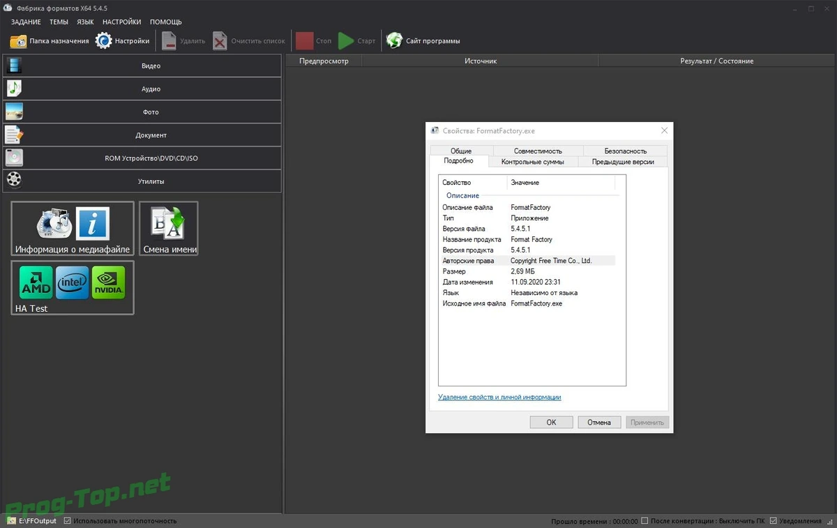Switch to Предыдущие версии tab
This screenshot has height=528, width=837.
[623, 162]
